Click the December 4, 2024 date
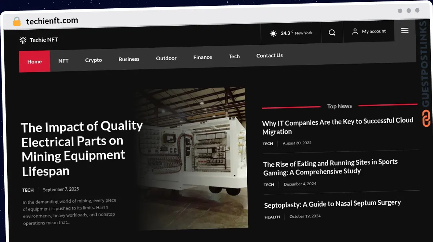433x242 pixels. pos(300,184)
